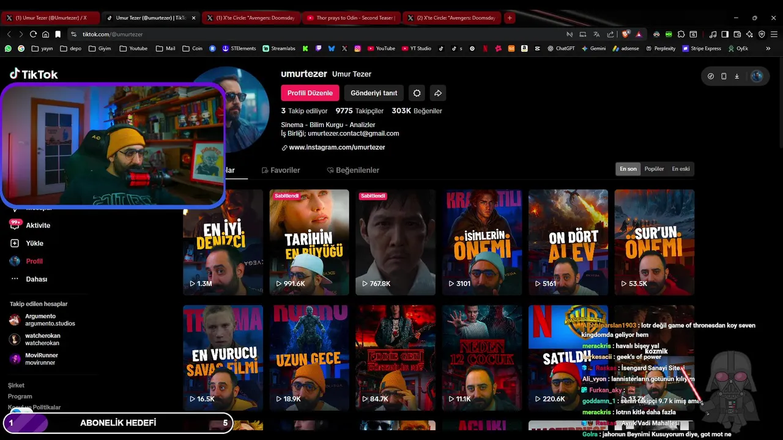Click Gönderiyi tanıt button
Image resolution: width=783 pixels, height=440 pixels.
click(x=374, y=93)
